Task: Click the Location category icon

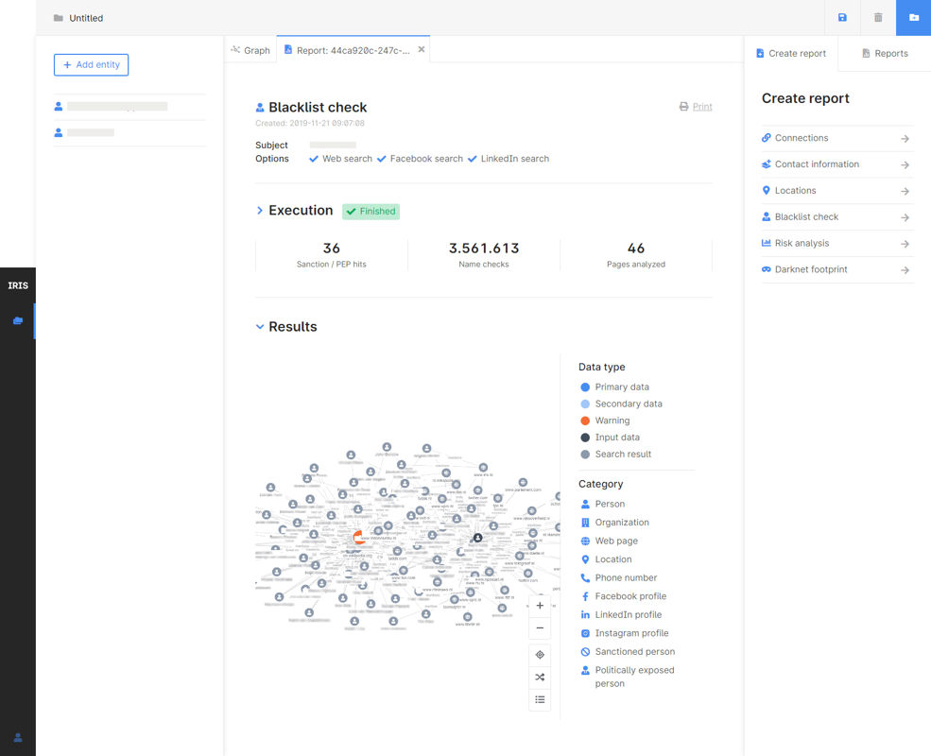Action: tap(585, 559)
